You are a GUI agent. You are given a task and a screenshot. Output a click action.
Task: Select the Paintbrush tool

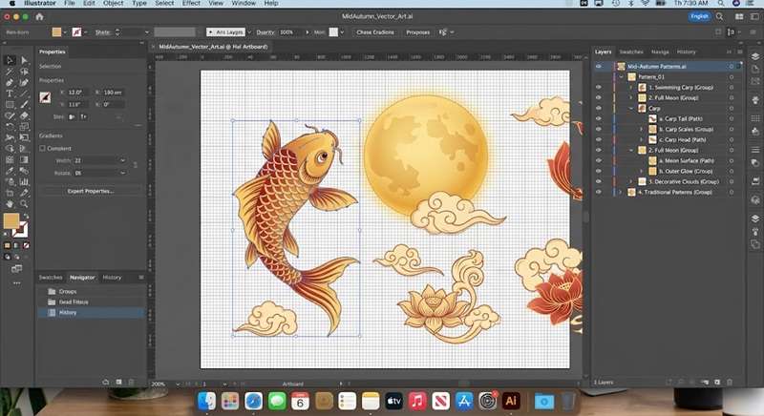[24, 105]
